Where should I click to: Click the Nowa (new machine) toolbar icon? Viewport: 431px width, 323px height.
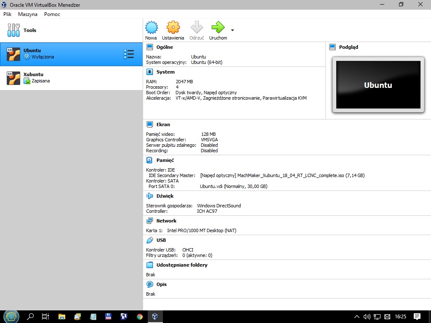click(x=152, y=27)
